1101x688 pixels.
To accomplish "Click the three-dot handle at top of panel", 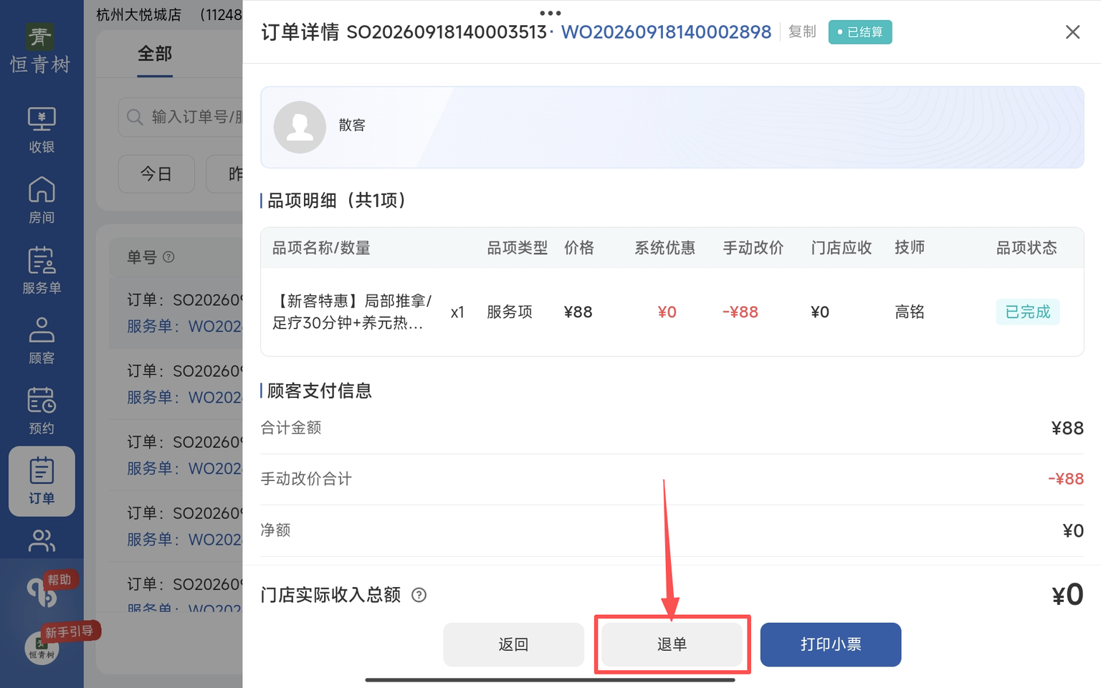I will (x=550, y=13).
